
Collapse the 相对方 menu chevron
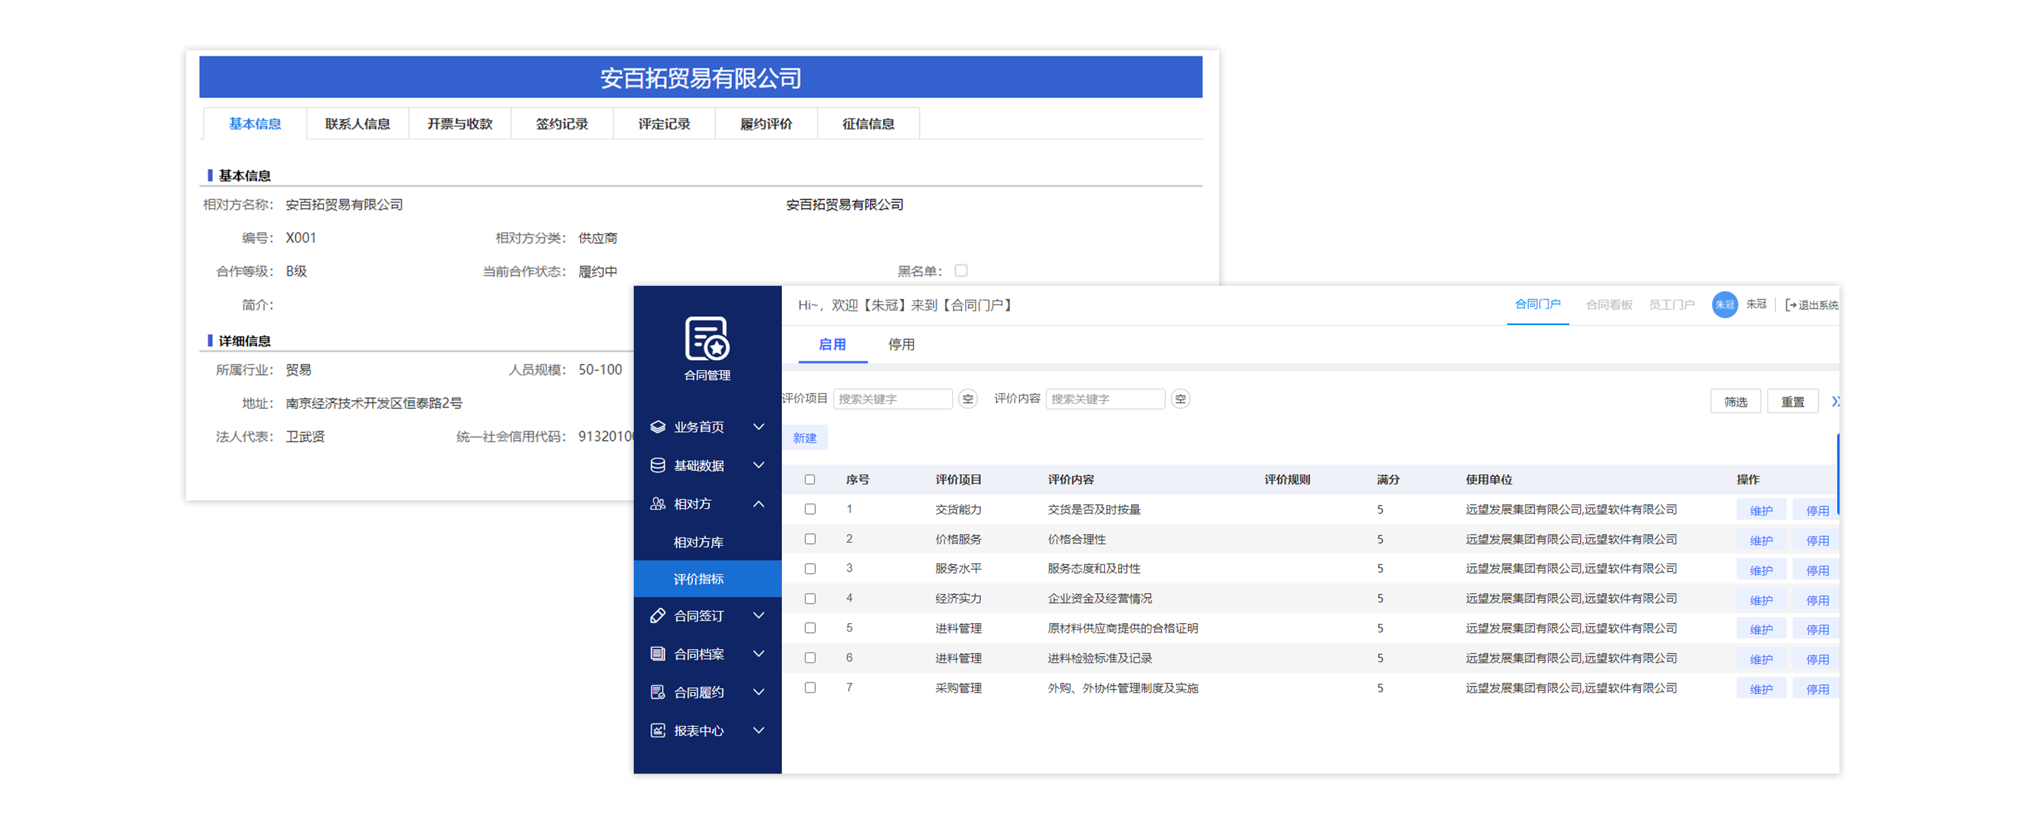click(758, 504)
